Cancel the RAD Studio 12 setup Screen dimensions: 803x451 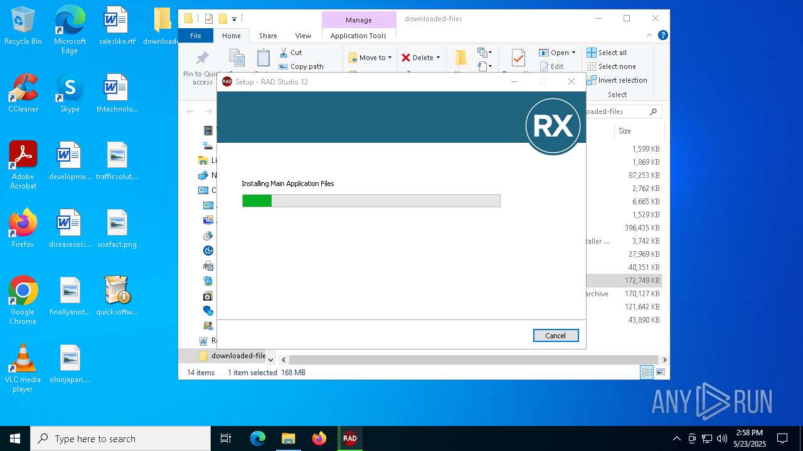point(556,336)
